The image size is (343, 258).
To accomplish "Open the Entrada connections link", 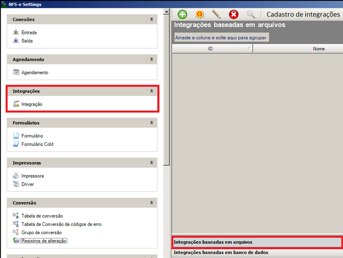I will 29,32.
